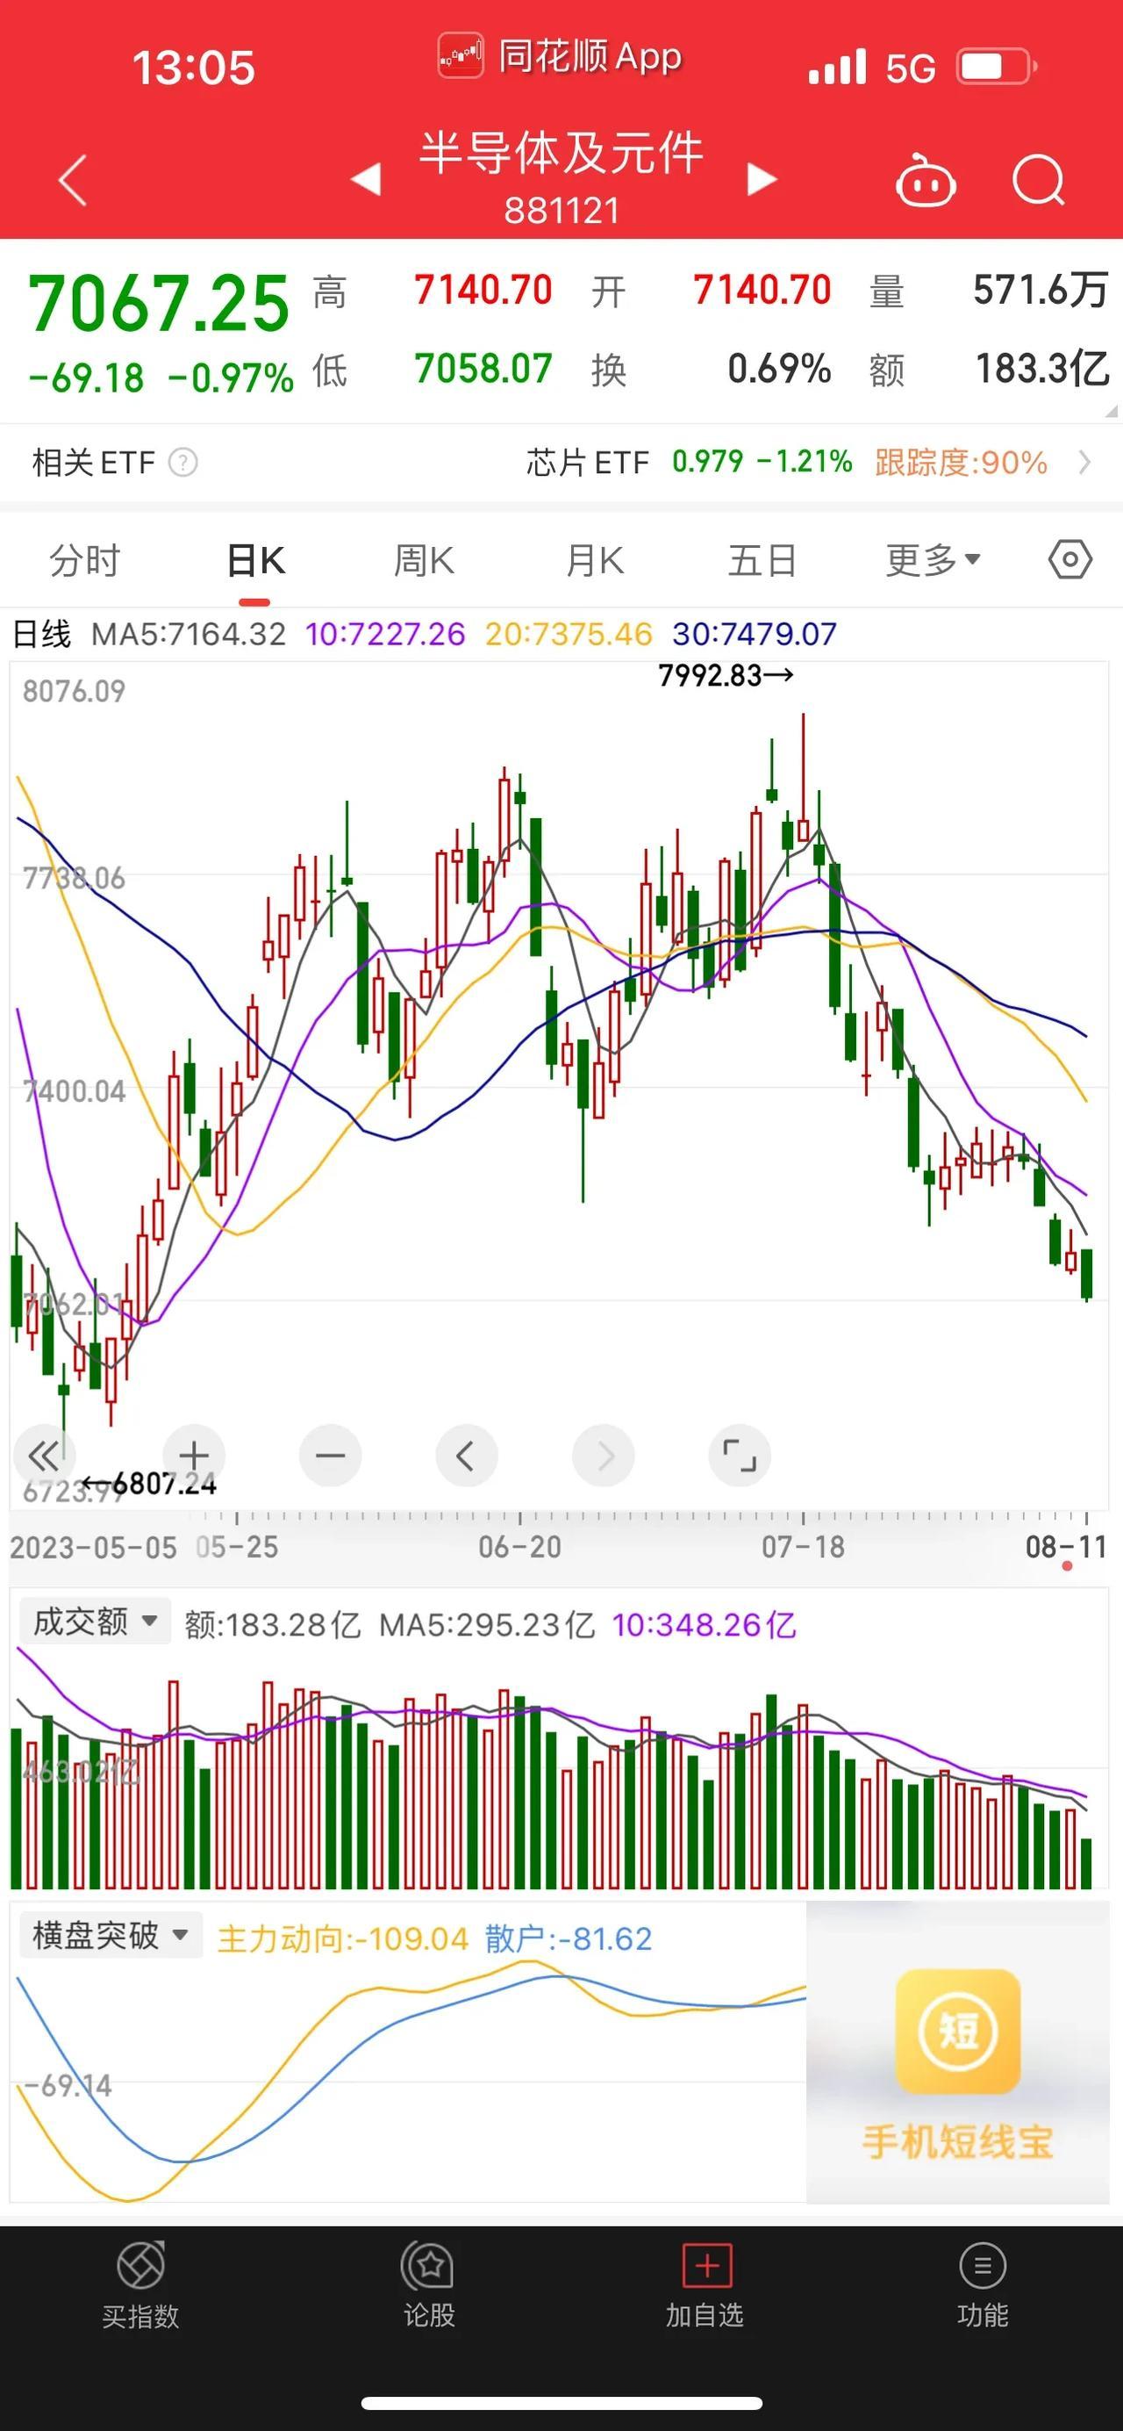Viewport: 1123px width, 2431px height.
Task: Tap the 买指数 icon
Action: tap(140, 2265)
